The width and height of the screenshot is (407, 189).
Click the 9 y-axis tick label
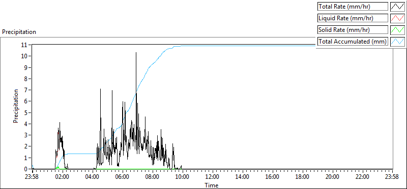click(x=26, y=67)
